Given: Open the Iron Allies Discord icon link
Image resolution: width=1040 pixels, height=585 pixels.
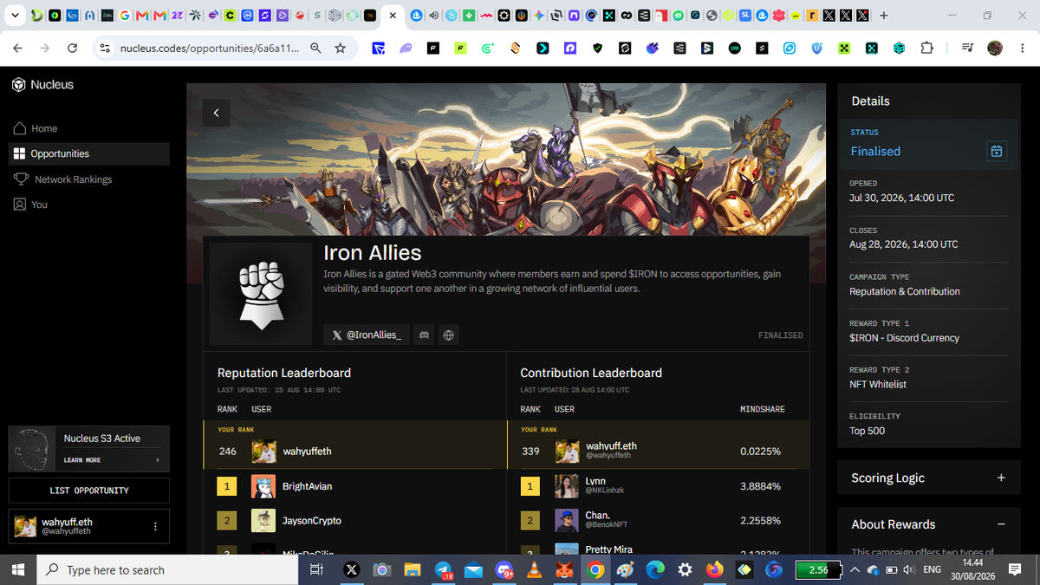Looking at the screenshot, I should 423,335.
